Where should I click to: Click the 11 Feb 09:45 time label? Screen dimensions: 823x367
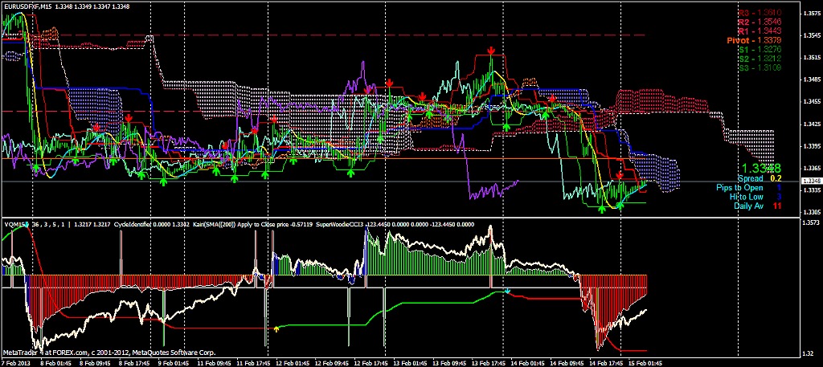215,363
